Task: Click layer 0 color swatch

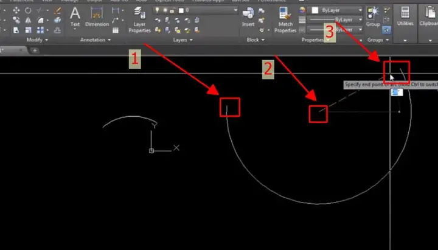Action: point(181,10)
